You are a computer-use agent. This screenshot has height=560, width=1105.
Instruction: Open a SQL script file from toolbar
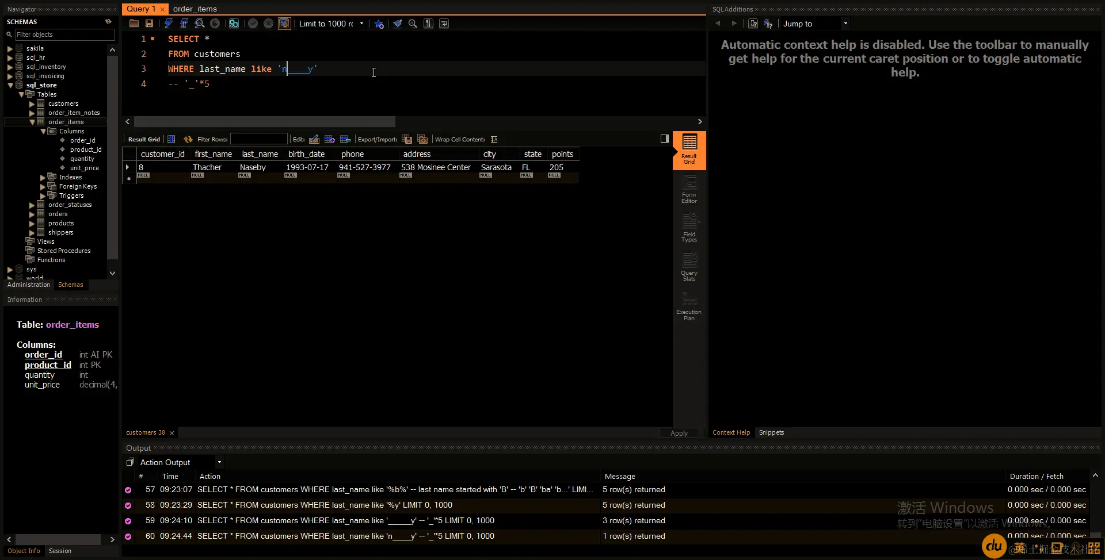point(134,24)
